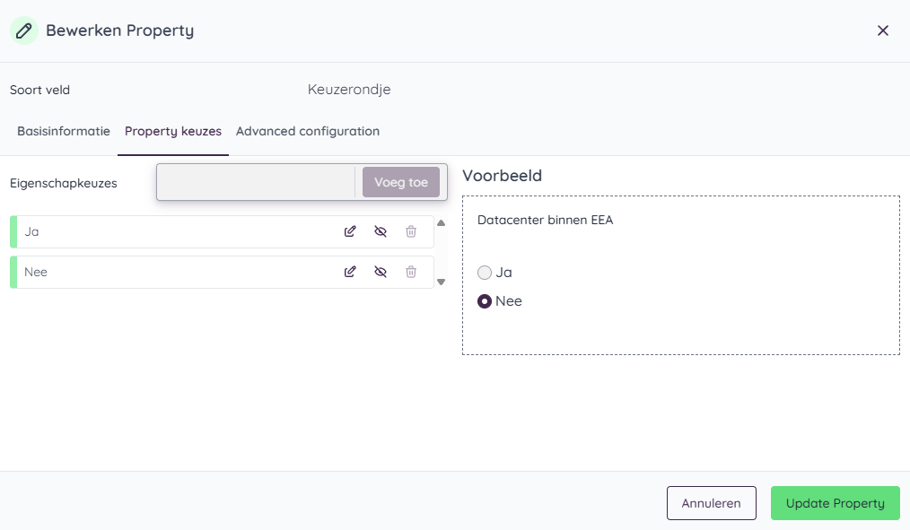
Task: Click the Update Property button
Action: click(835, 503)
